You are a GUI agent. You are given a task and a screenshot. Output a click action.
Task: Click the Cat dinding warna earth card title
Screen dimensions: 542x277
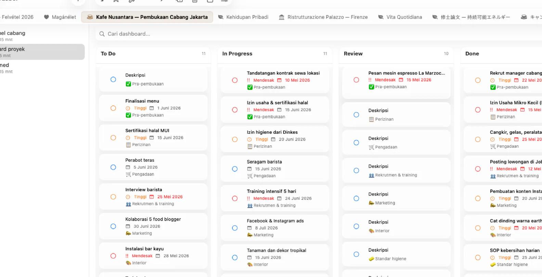click(x=516, y=221)
